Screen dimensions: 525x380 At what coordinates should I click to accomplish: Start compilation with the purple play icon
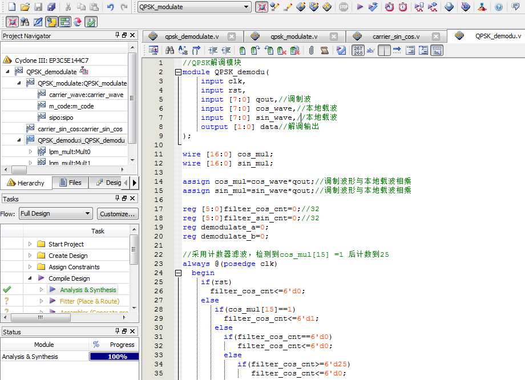[x=360, y=7]
